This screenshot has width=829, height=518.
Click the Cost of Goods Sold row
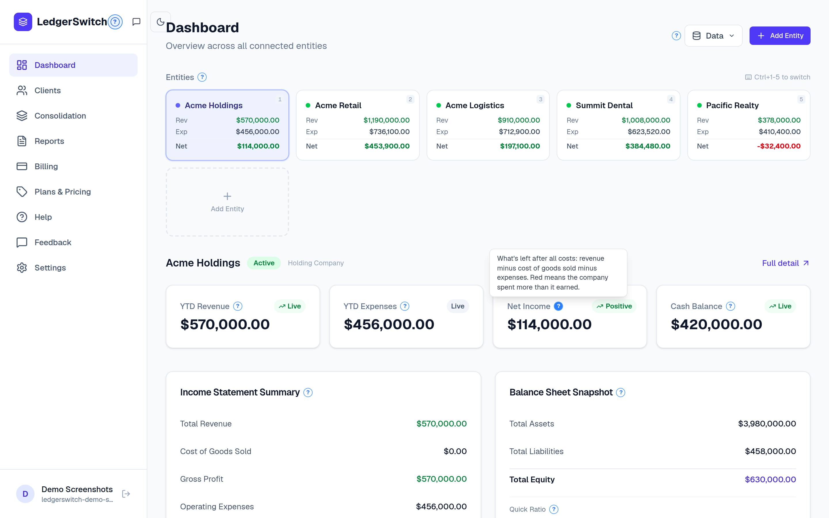323,452
